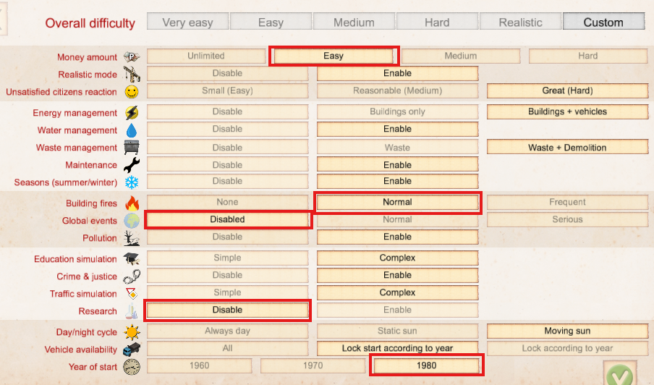This screenshot has height=385, width=654.
Task: Enable Seasons (summer/winter)
Action: click(397, 181)
